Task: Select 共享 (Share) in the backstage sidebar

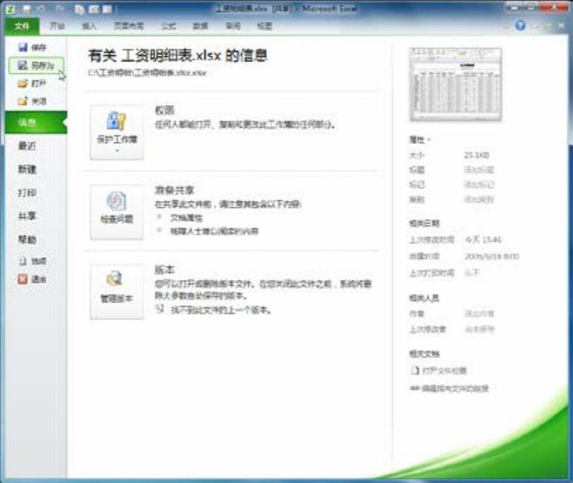Action: click(27, 216)
